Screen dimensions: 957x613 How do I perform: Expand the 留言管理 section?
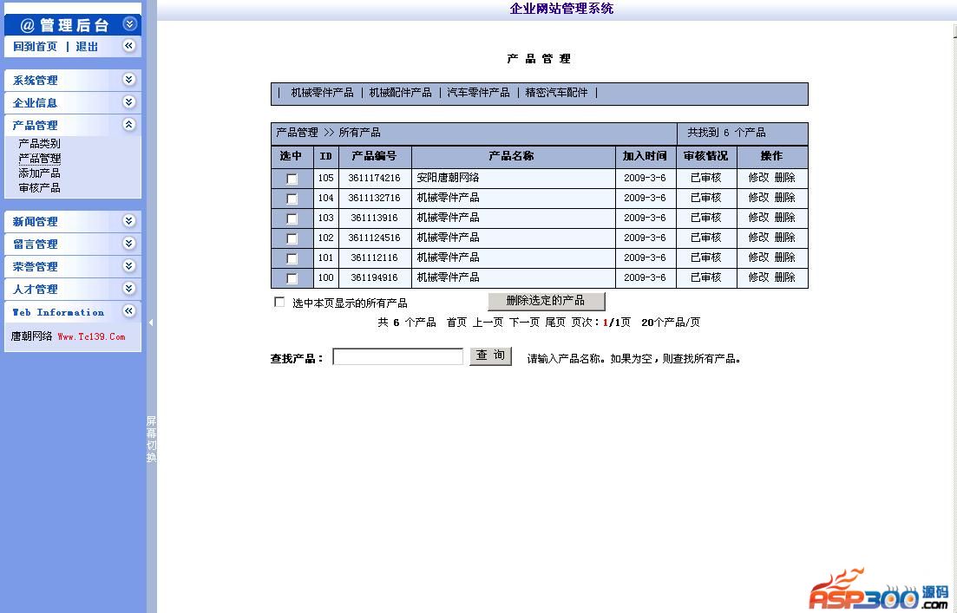click(x=128, y=244)
